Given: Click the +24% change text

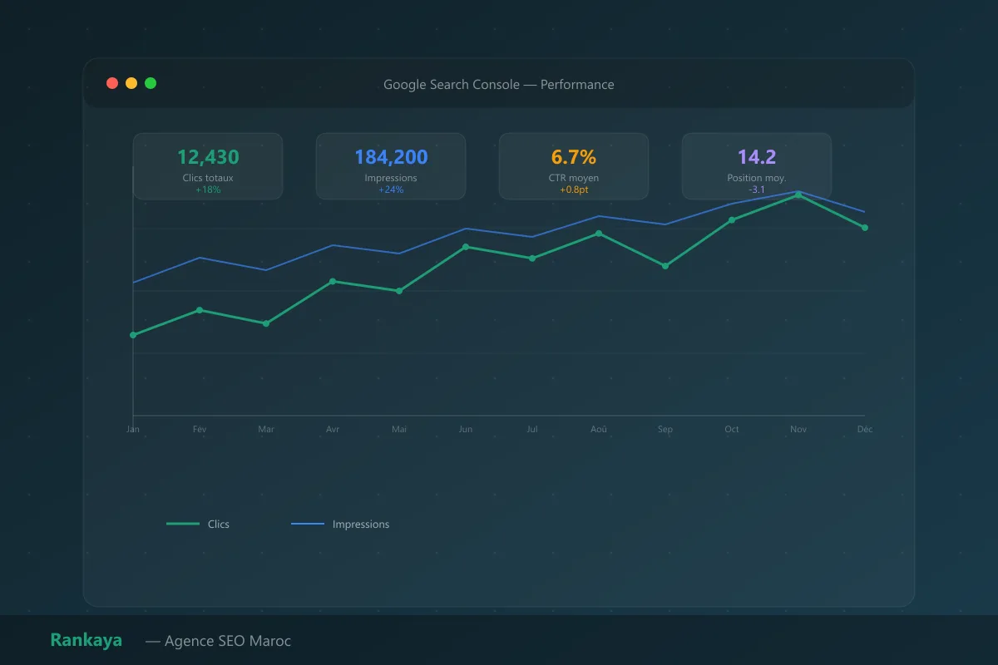Looking at the screenshot, I should [x=391, y=190].
